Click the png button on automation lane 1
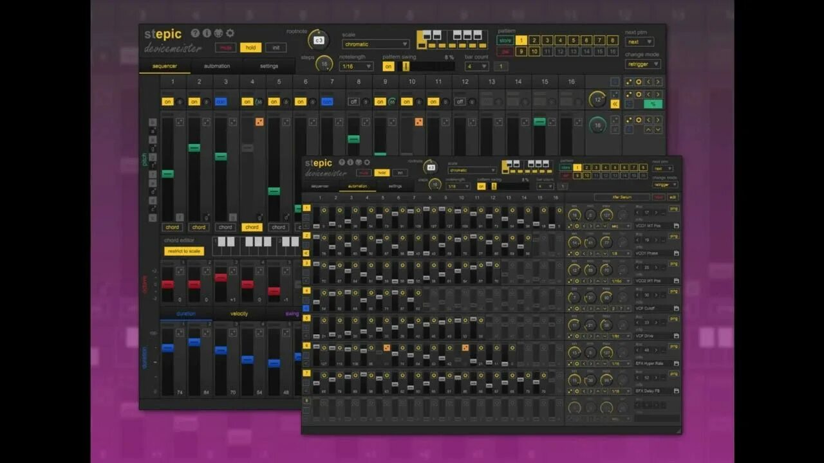 (673, 208)
